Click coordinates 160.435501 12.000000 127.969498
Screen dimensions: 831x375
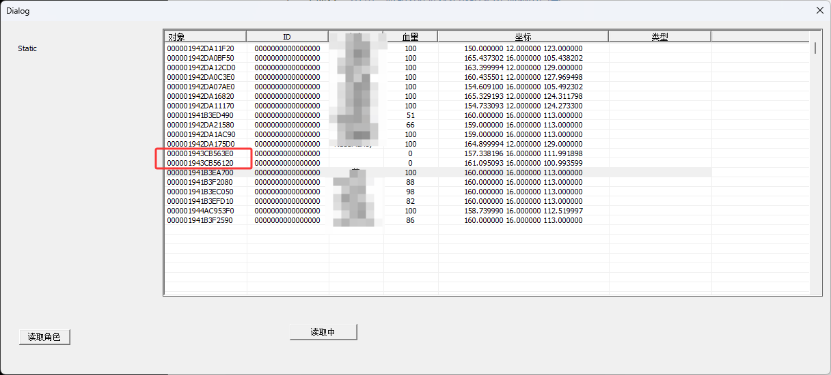(x=523, y=77)
